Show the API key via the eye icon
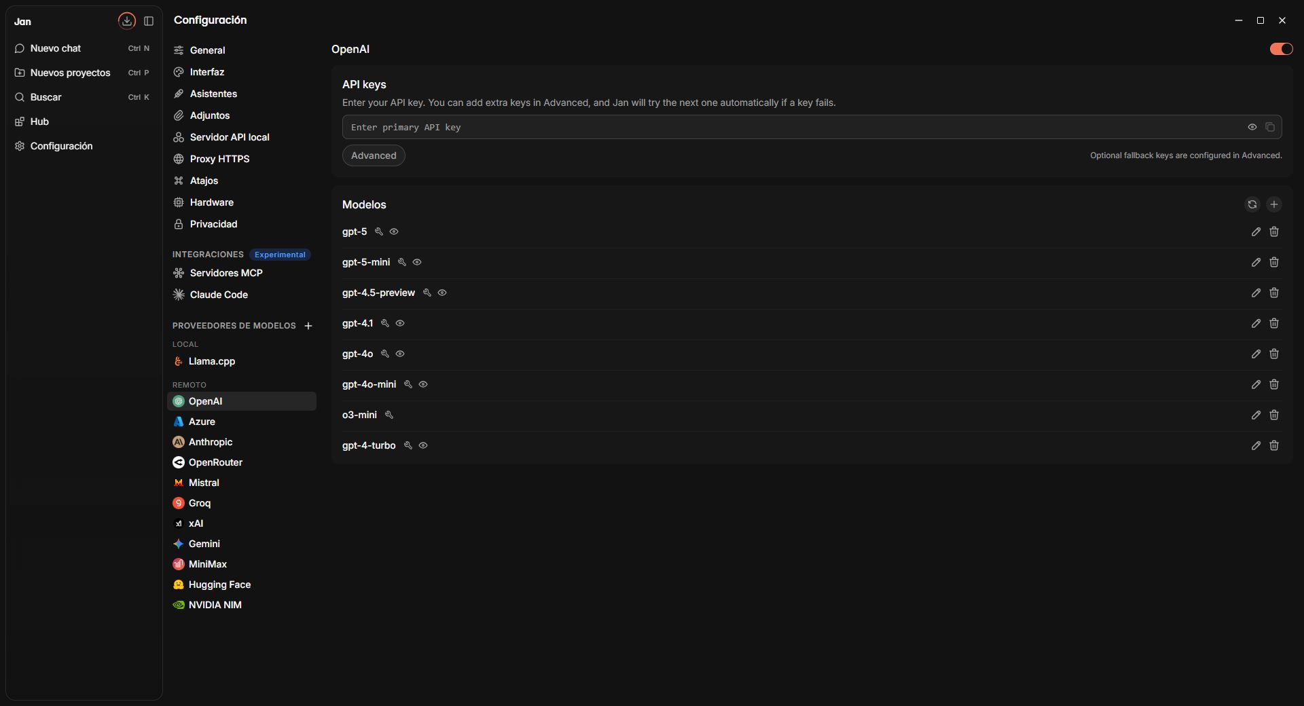Image resolution: width=1304 pixels, height=706 pixels. pos(1252,127)
